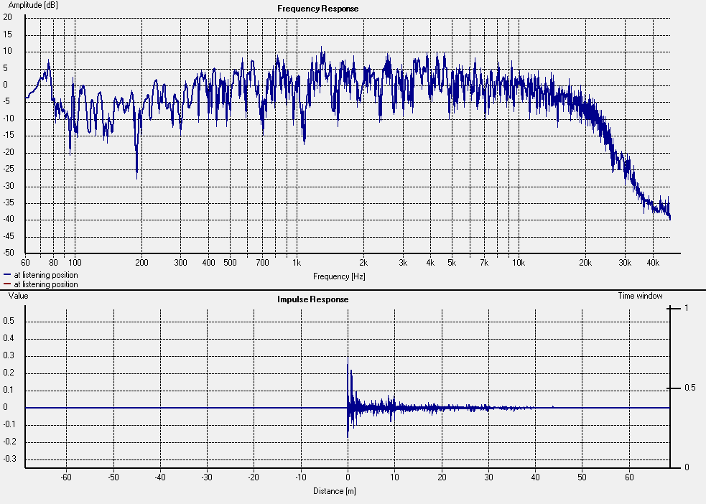Click the -50 label on amplitude axis
This screenshot has width=706, height=504.
(9, 253)
